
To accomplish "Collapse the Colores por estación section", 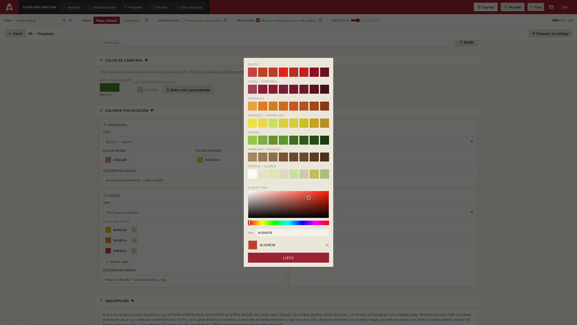I will click(152, 111).
